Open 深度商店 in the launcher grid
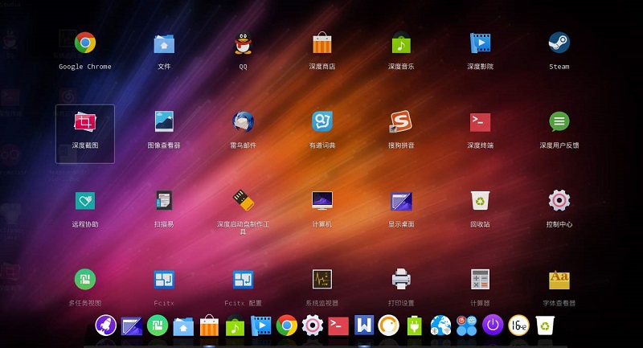 [x=322, y=43]
